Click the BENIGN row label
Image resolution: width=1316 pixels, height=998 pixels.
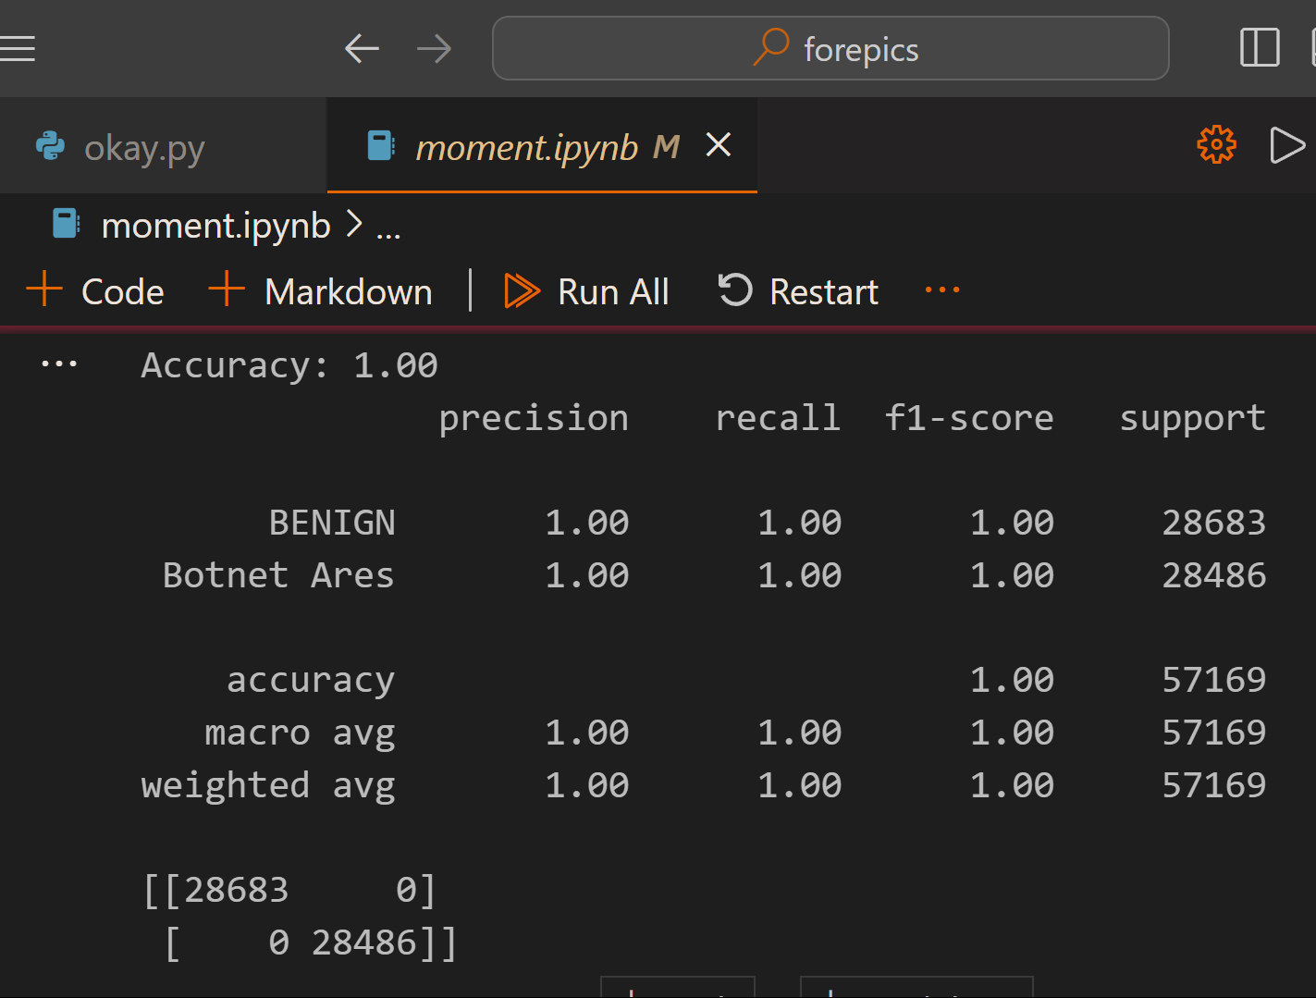(x=332, y=523)
